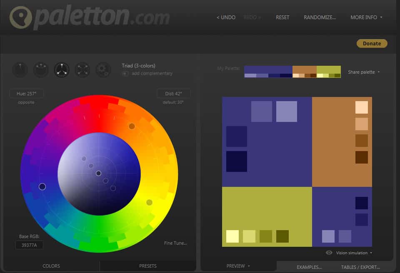
Task: Click the base color dot on wheel
Action: tap(42, 187)
